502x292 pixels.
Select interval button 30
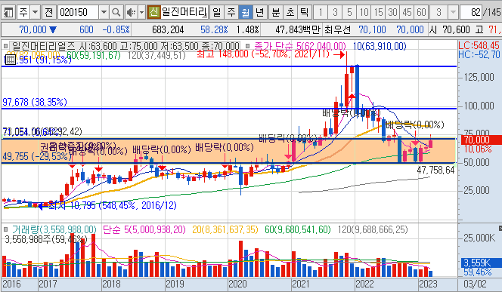click(x=393, y=13)
